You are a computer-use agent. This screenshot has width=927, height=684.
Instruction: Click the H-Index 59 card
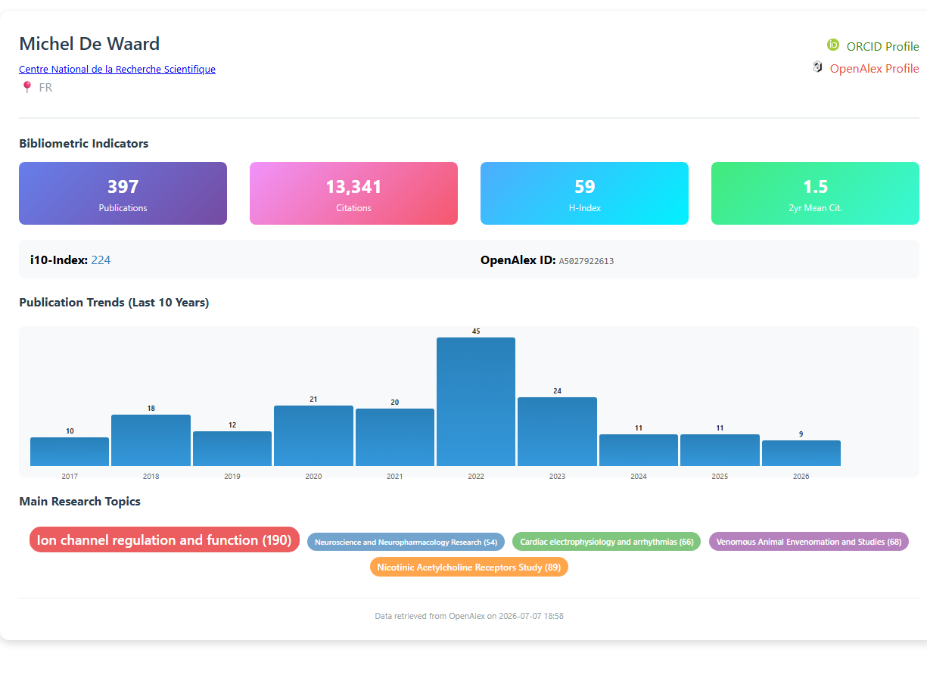[584, 194]
